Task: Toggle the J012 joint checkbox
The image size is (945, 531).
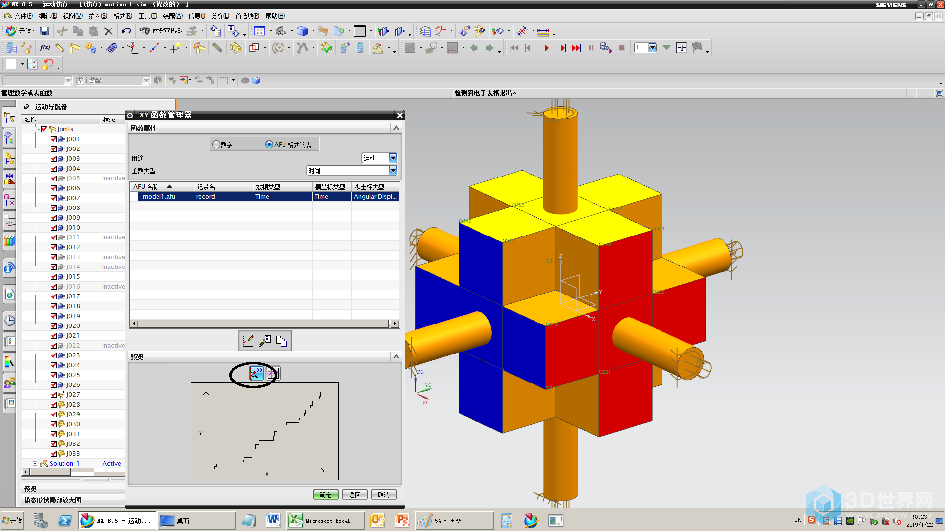Action: (x=54, y=247)
